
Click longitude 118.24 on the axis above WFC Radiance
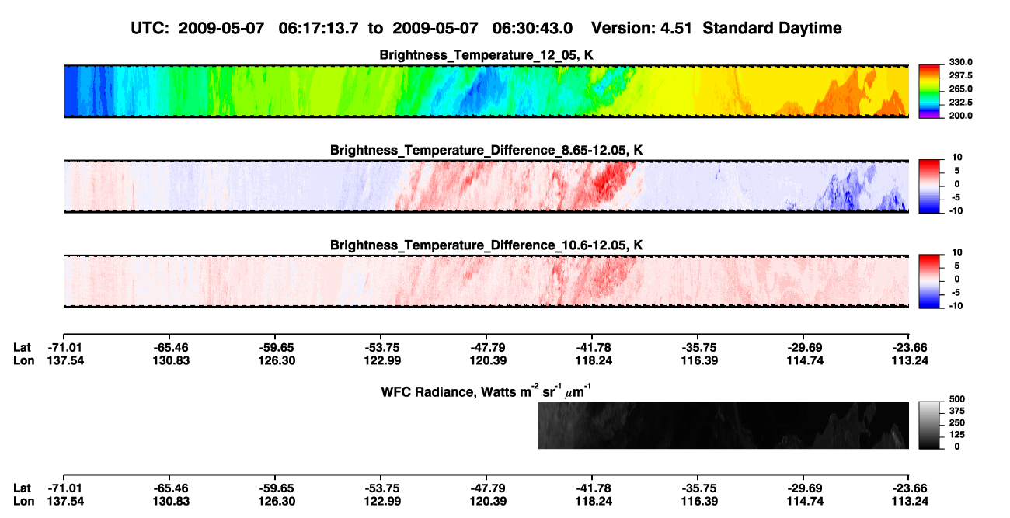point(592,360)
